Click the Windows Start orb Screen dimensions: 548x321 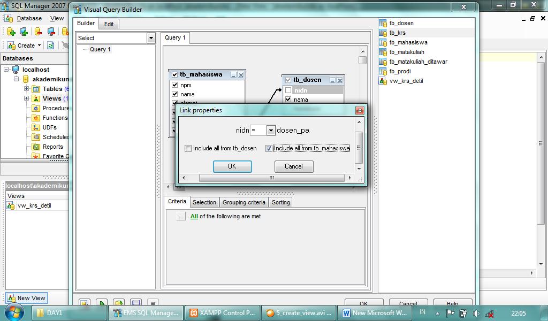(14, 312)
